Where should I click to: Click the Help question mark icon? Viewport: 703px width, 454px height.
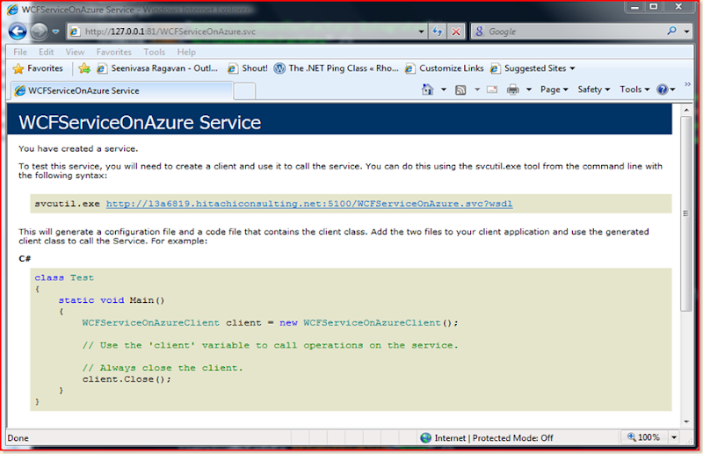[x=663, y=90]
